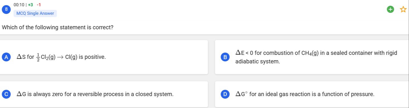Click the ½ fraction in option A
The height and width of the screenshot is (108, 409).
click(38, 57)
